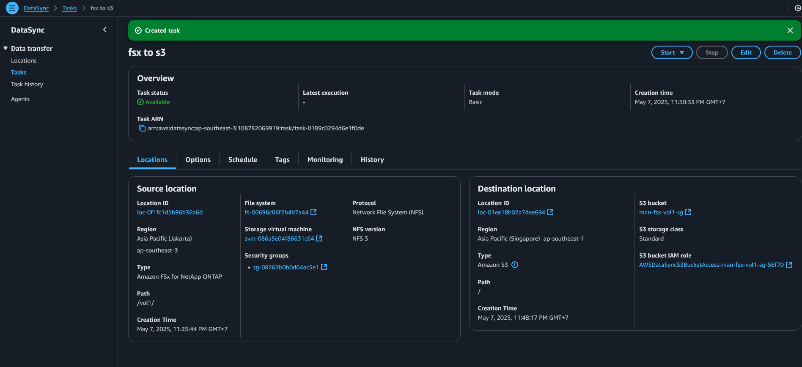The image size is (802, 367).
Task: Click the NFS 3 version value
Action: pyautogui.click(x=360, y=238)
